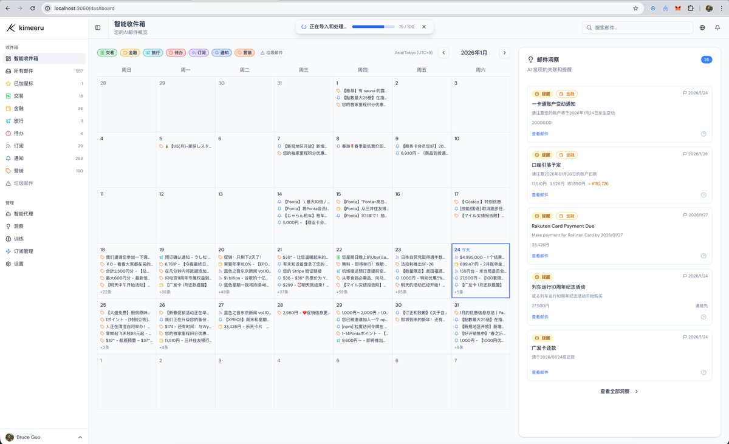Bookmark page with star icon

pyautogui.click(x=635, y=9)
